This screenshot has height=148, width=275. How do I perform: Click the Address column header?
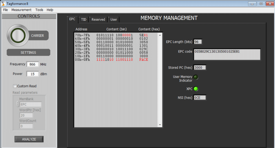coord(81,29)
